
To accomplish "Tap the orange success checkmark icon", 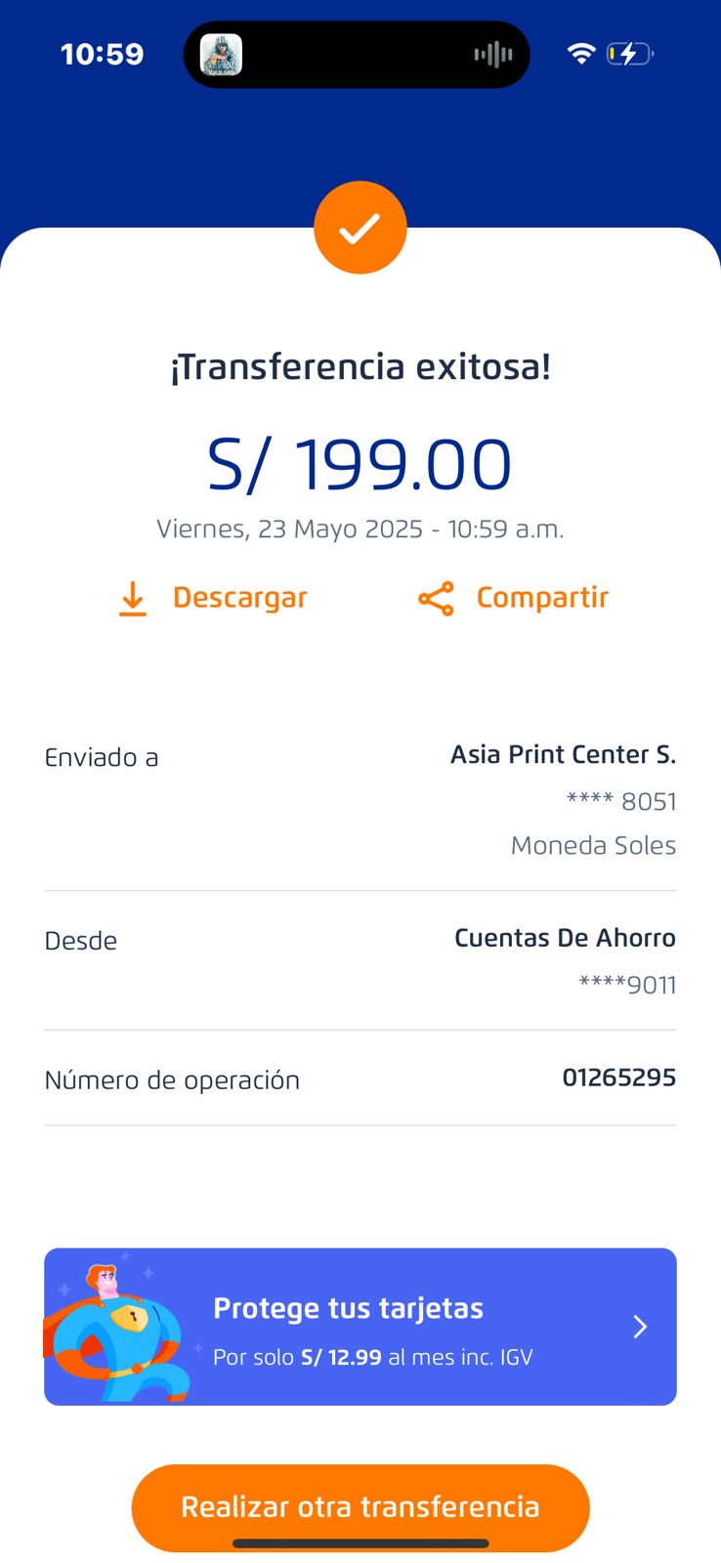I will pyautogui.click(x=360, y=228).
